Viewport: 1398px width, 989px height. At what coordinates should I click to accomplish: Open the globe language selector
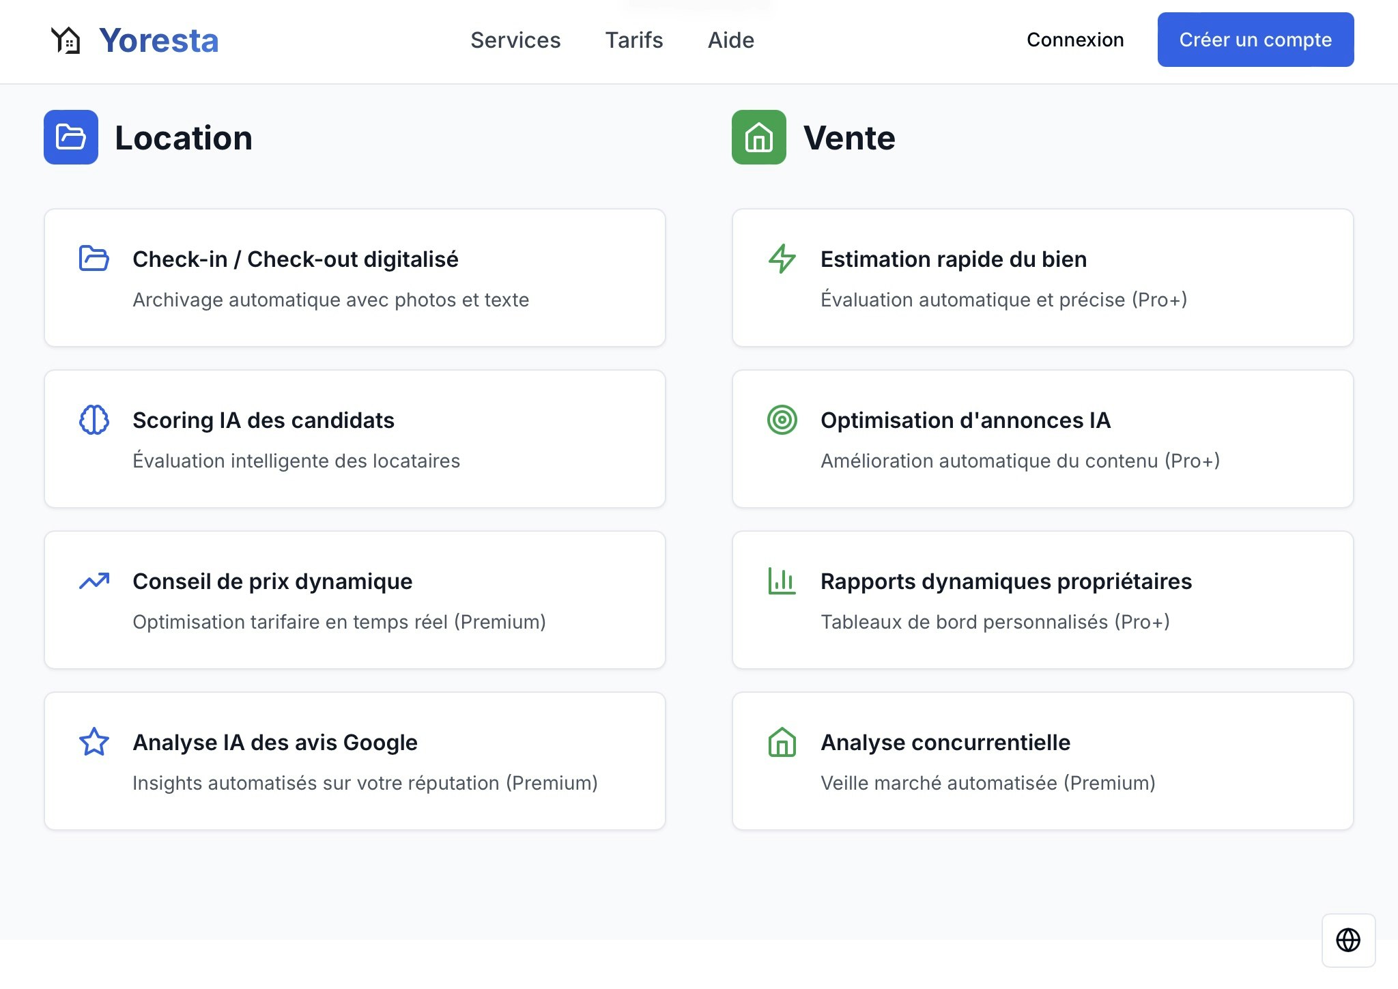(x=1348, y=941)
